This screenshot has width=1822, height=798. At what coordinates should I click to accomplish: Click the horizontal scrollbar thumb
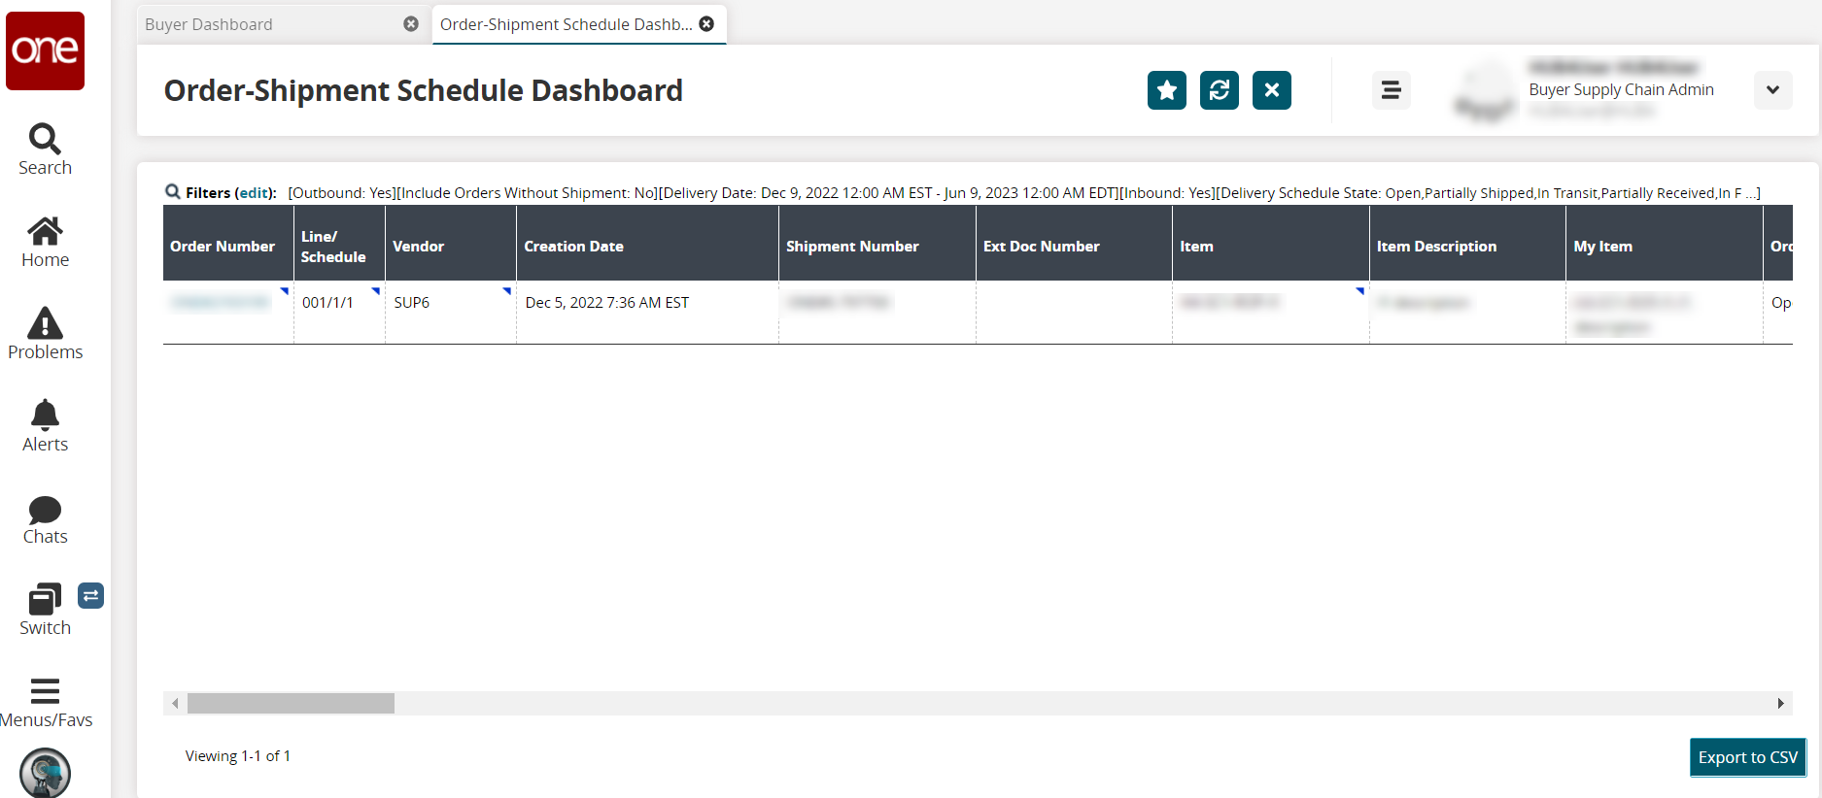coord(291,704)
